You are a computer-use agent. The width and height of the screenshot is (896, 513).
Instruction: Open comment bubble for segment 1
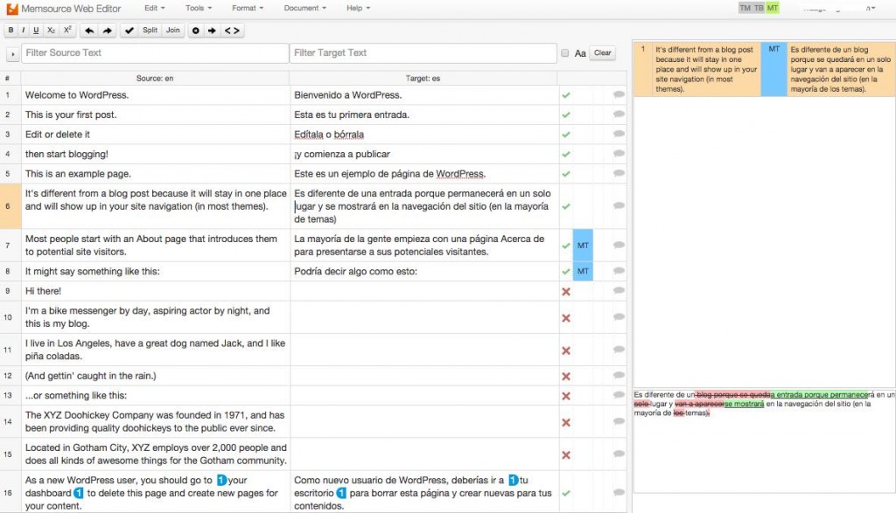tap(619, 94)
